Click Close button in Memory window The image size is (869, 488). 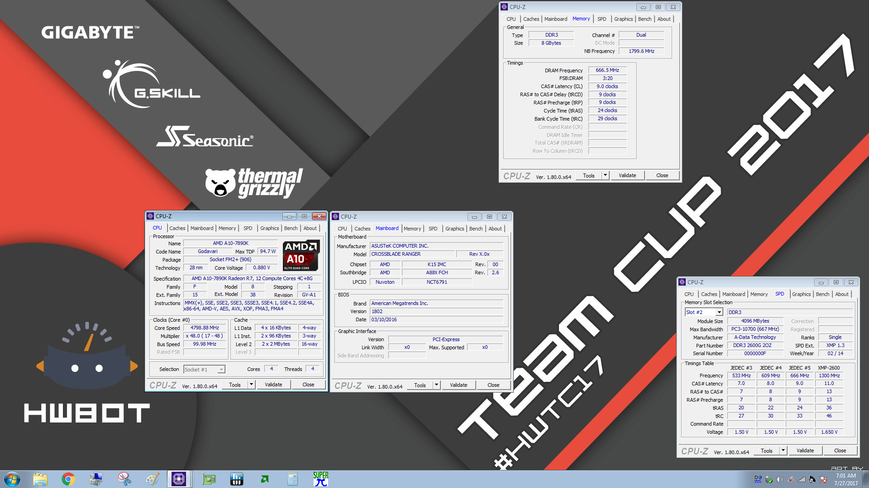pyautogui.click(x=662, y=175)
